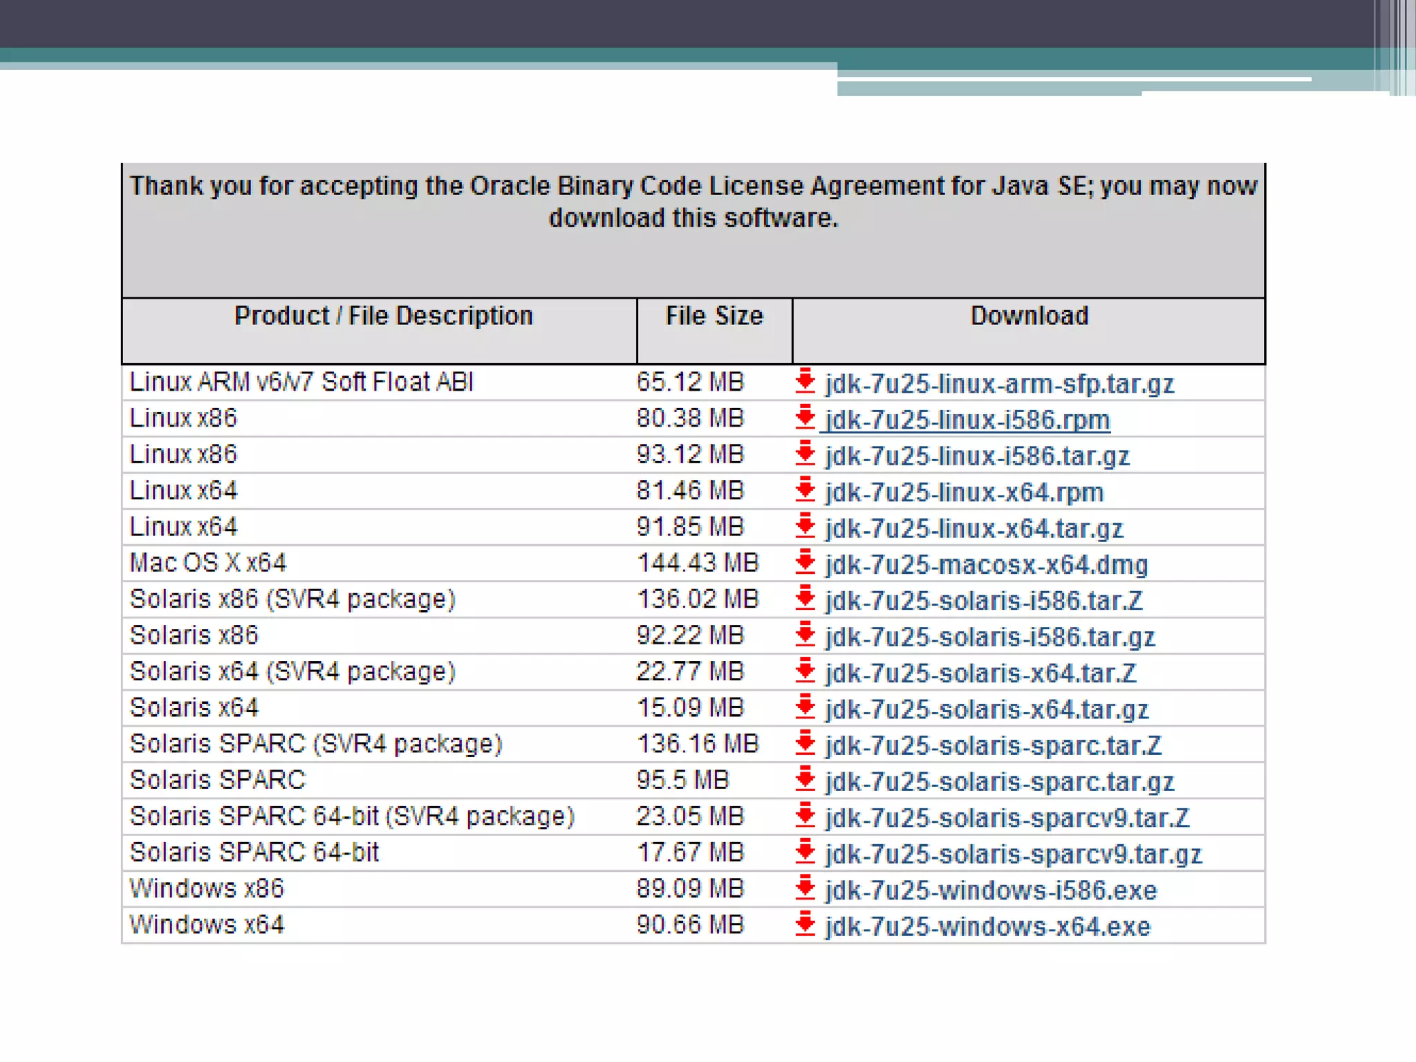
Task: Click download icon next to jdk-7u25-windows-i586.exe
Action: point(805,888)
